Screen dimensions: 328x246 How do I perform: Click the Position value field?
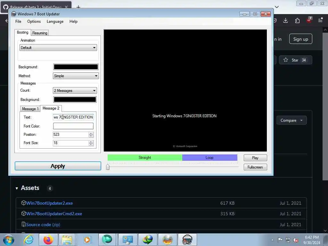point(71,135)
